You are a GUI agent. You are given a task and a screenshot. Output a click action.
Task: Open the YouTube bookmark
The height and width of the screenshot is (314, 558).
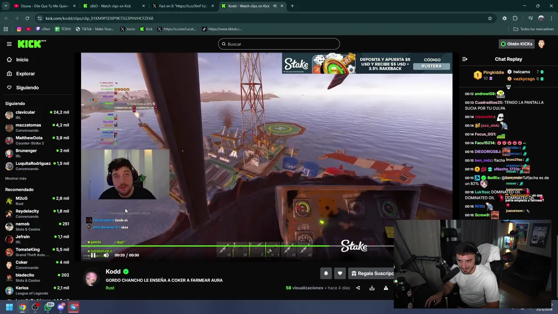pos(28,29)
